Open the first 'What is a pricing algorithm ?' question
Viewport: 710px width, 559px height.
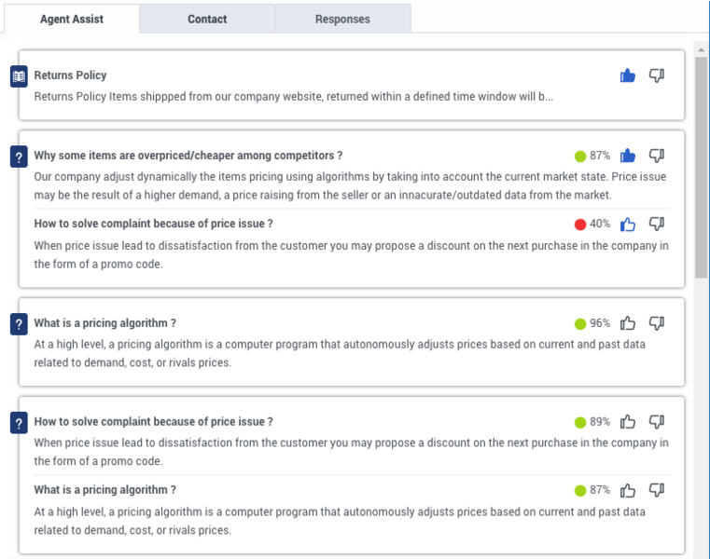pyautogui.click(x=105, y=323)
